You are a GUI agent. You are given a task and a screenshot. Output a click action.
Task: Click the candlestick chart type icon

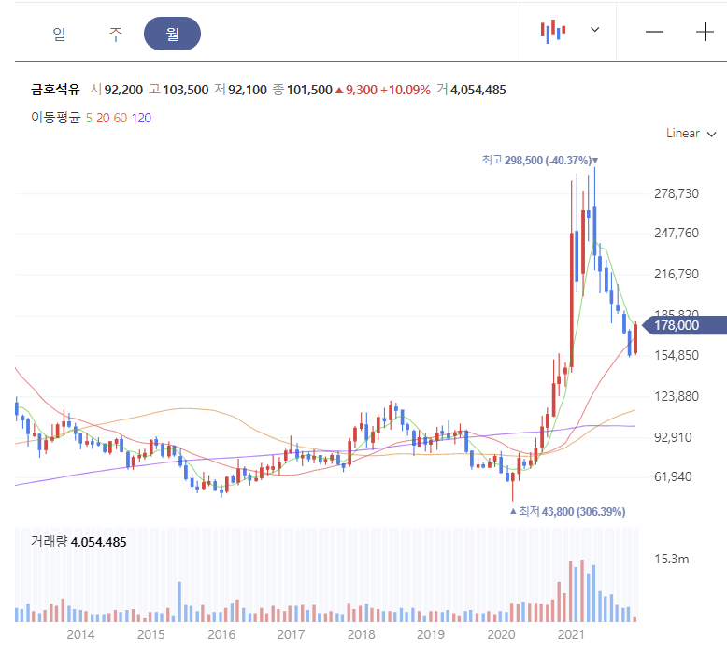553,32
